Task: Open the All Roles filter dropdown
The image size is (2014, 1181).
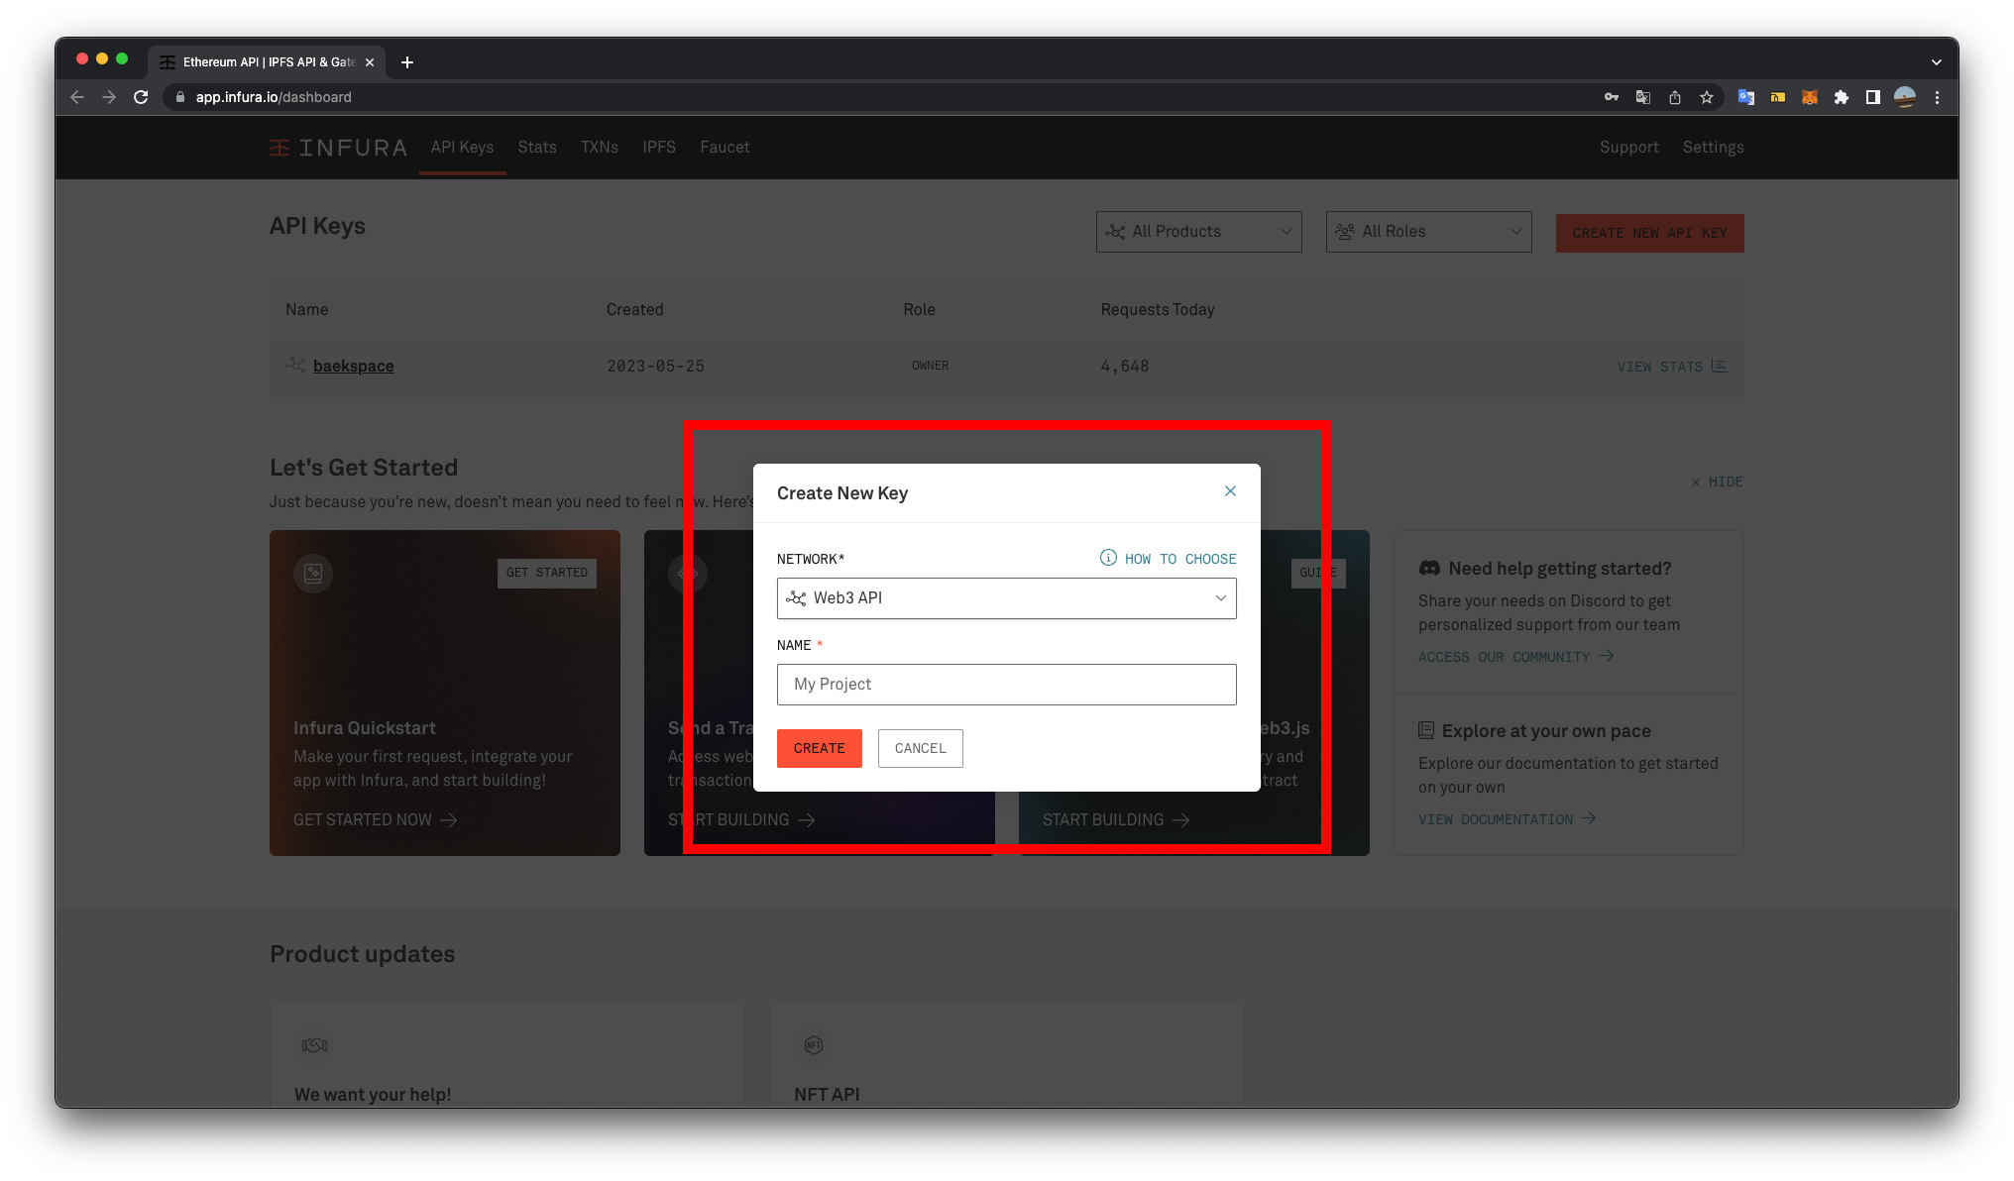Action: coord(1428,232)
